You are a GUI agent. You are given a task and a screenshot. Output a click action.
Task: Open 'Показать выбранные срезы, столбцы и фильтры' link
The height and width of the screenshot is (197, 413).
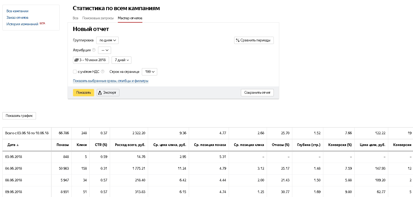click(111, 81)
